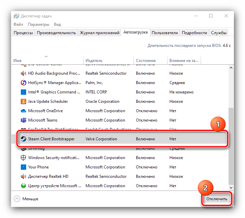Click INTEL CORP publisher cell
The width and height of the screenshot is (245, 218).
coord(96,92)
